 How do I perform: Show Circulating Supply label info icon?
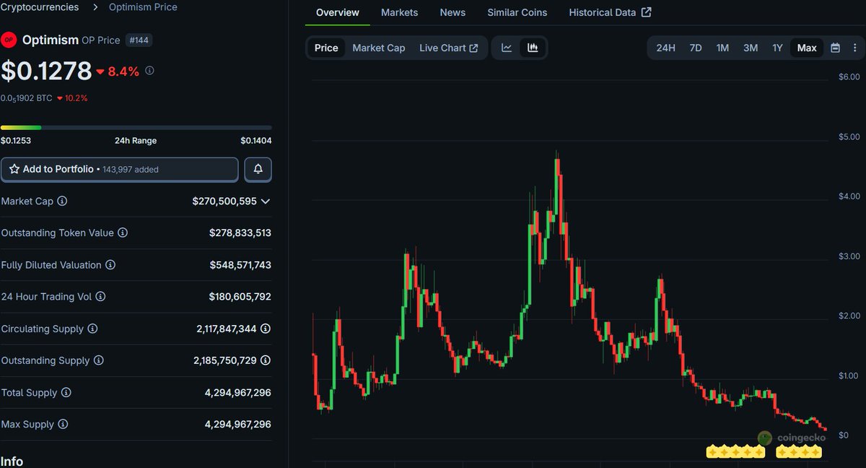pyautogui.click(x=92, y=329)
